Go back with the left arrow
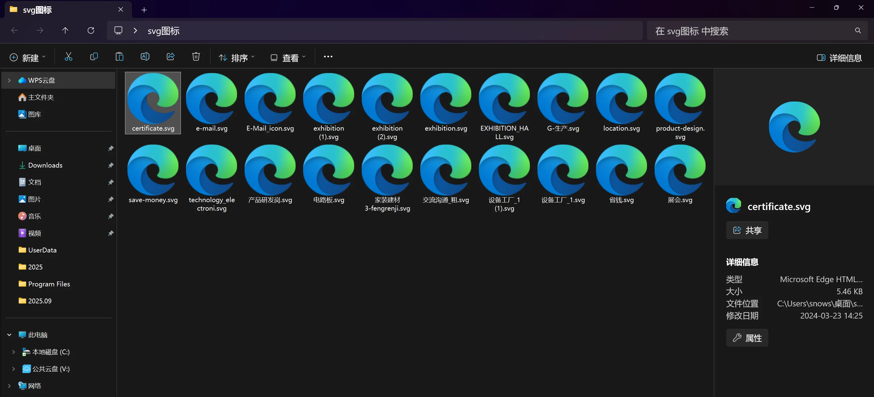 (14, 31)
